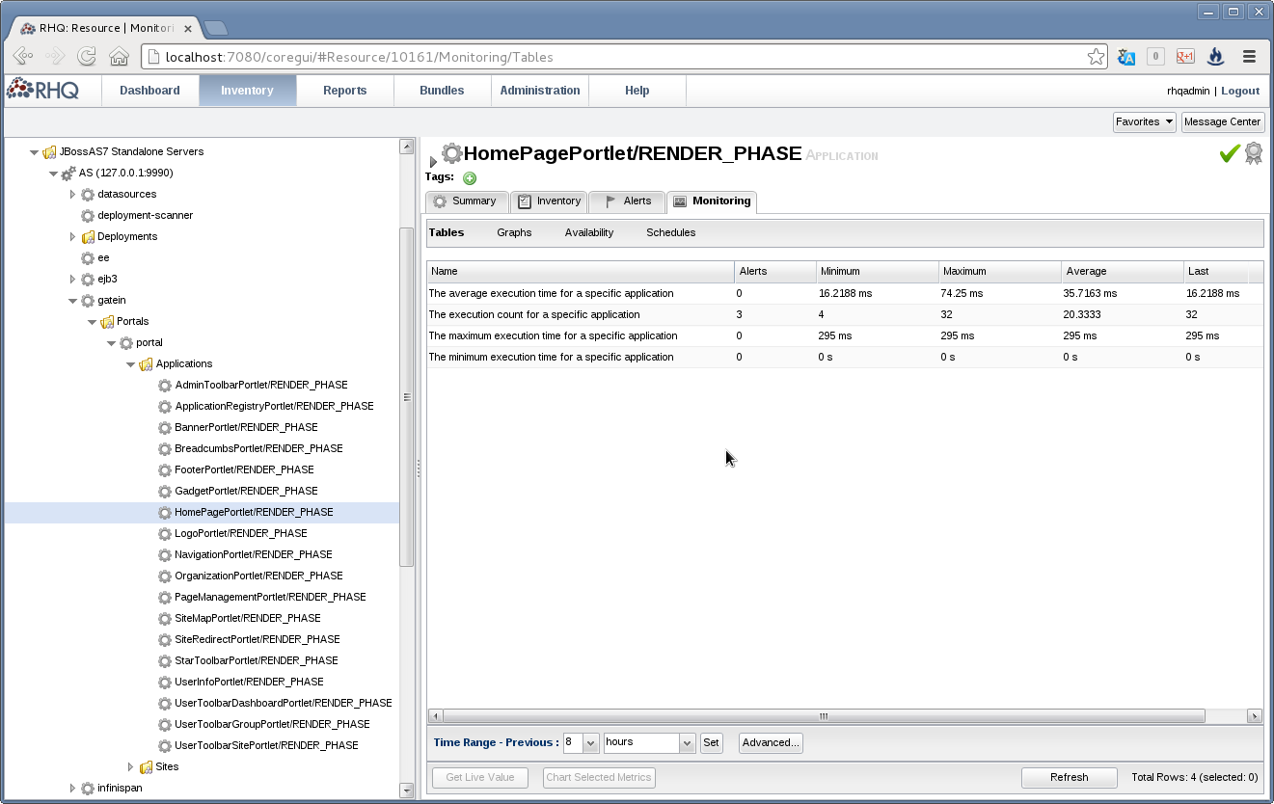Image resolution: width=1274 pixels, height=804 pixels.
Task: Collapse the gatein tree node
Action: [x=72, y=301]
